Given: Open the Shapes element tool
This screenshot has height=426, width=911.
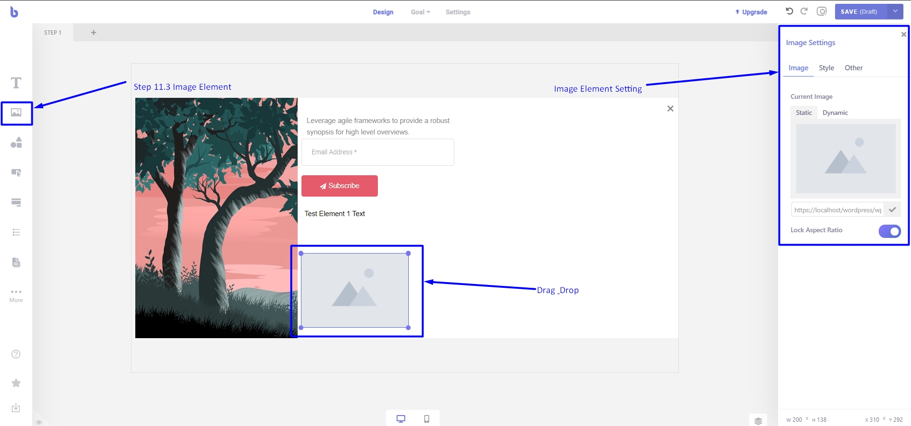Looking at the screenshot, I should tap(16, 142).
